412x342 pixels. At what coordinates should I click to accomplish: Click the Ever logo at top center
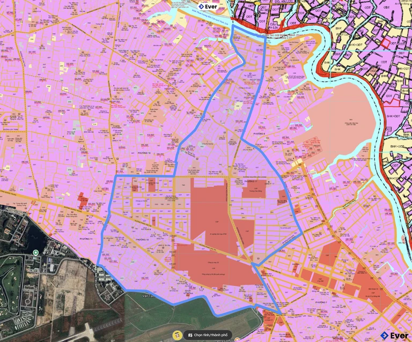[207, 6]
